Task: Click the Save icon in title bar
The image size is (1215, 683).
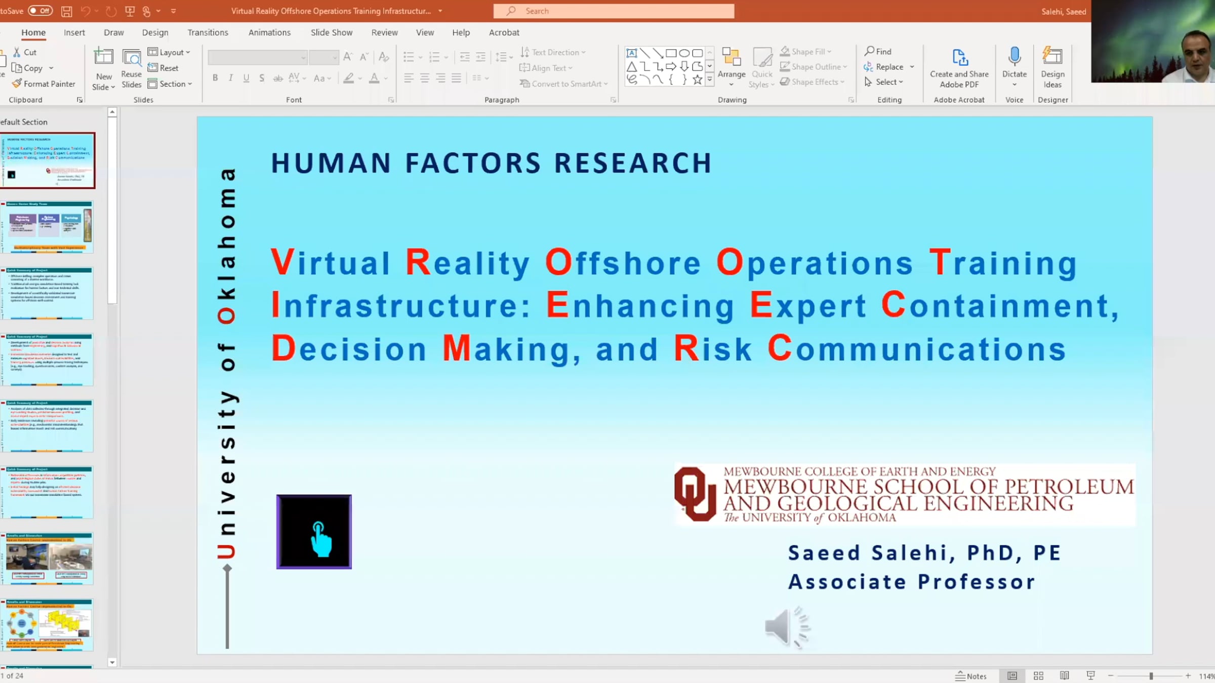Action: pos(66,11)
